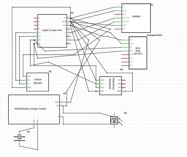Click the A3 label near the charger
This screenshot has width=187, height=157.
[65, 93]
